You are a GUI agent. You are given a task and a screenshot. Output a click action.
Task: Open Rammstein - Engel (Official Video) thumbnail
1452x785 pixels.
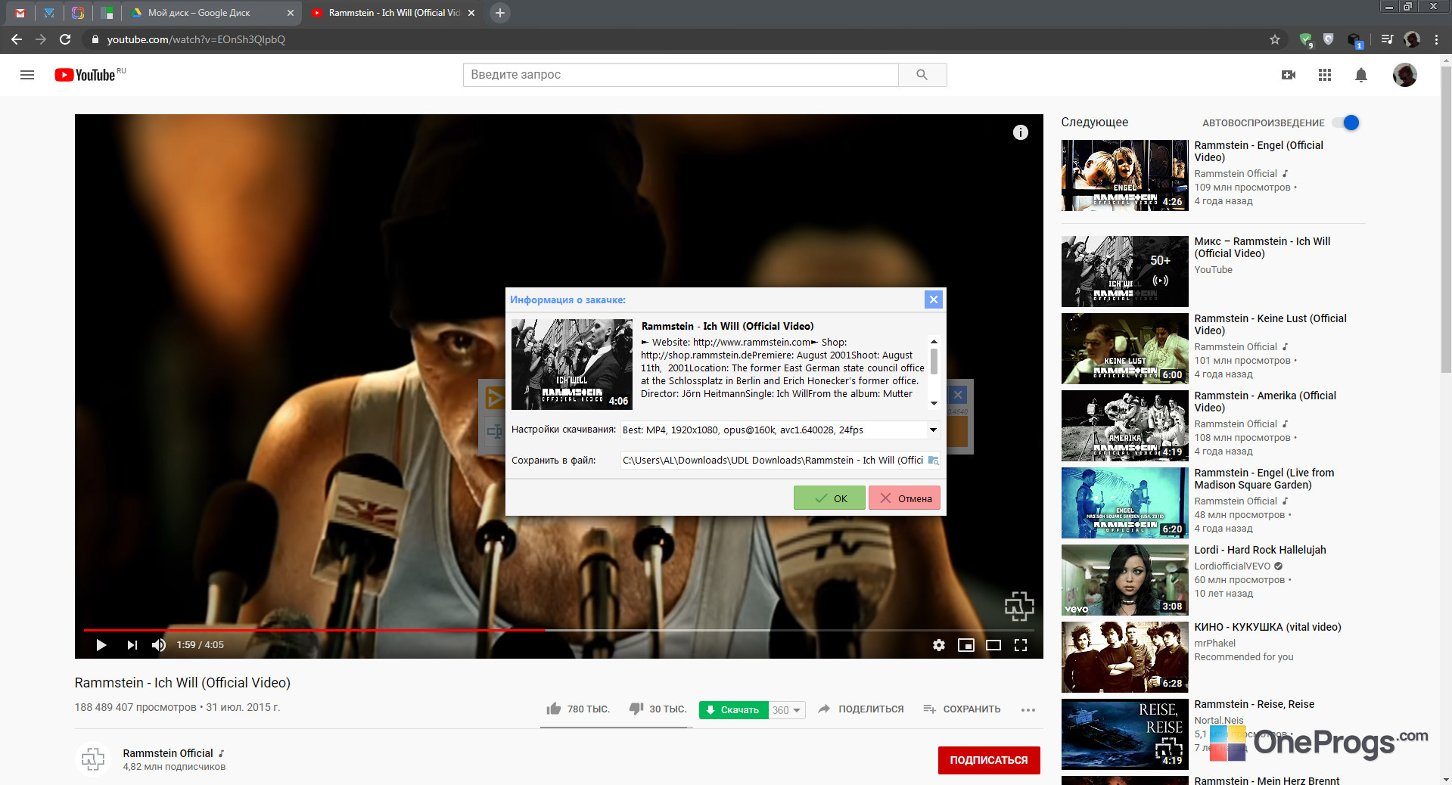[x=1124, y=175]
